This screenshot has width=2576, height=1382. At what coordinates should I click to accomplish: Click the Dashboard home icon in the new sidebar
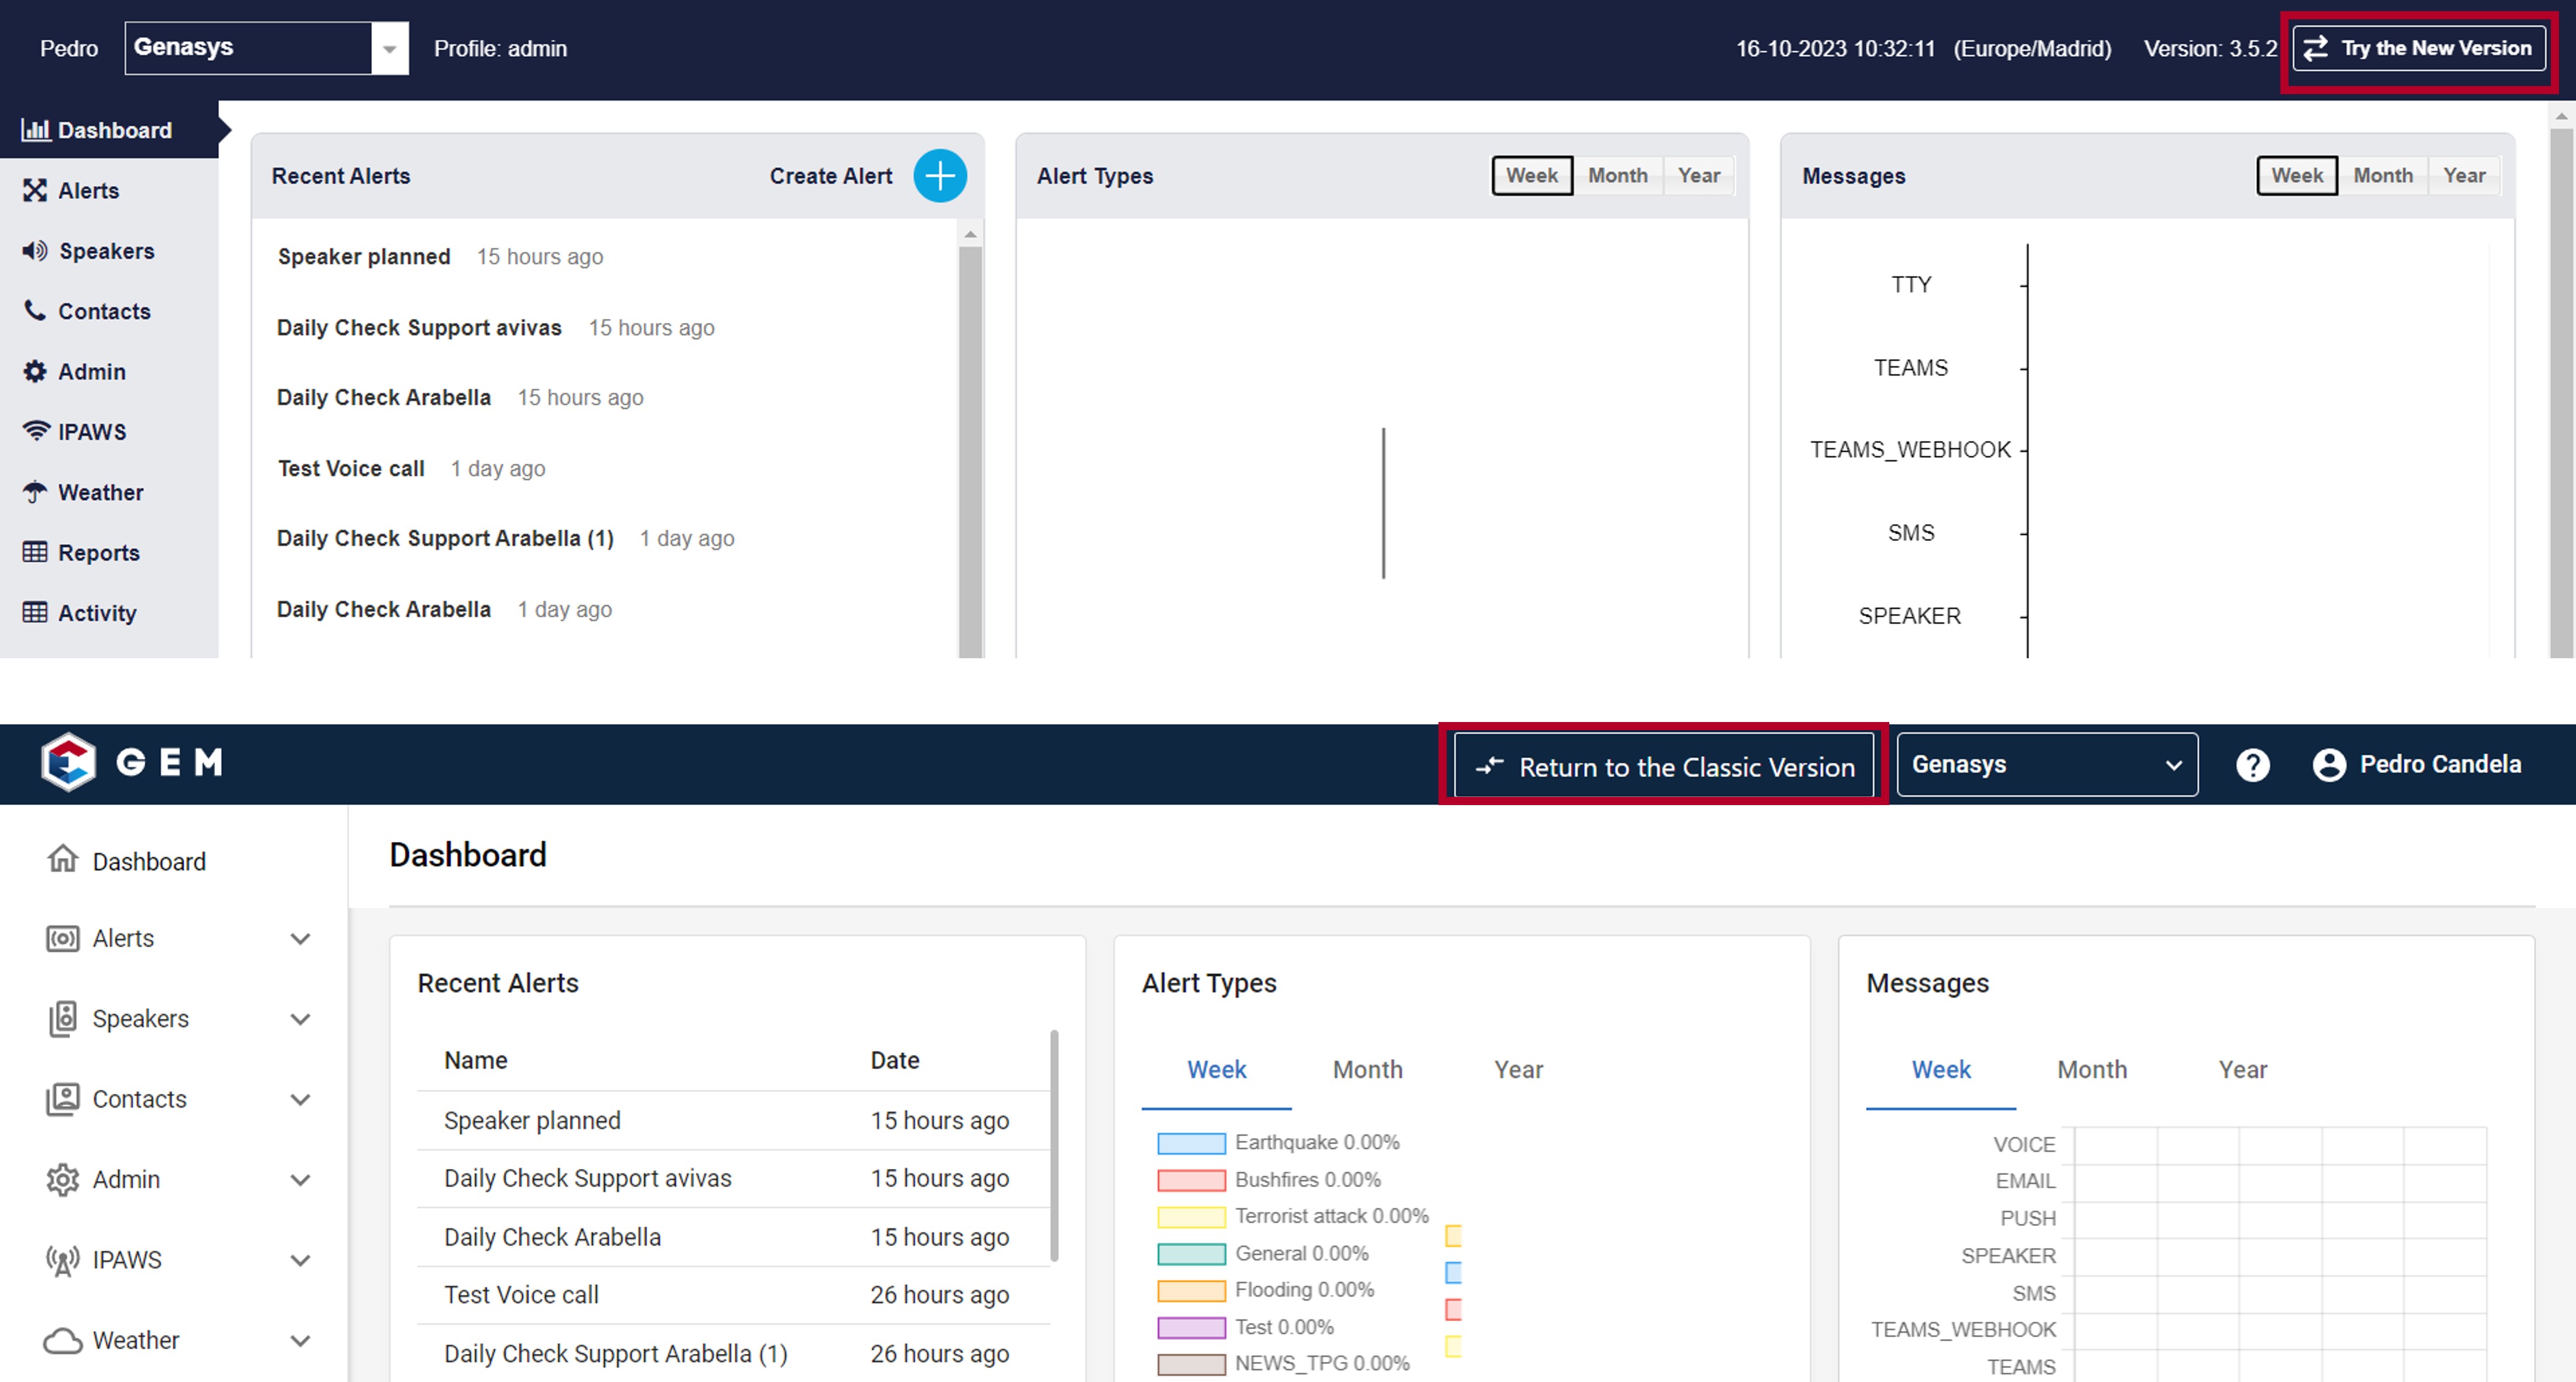click(x=62, y=858)
